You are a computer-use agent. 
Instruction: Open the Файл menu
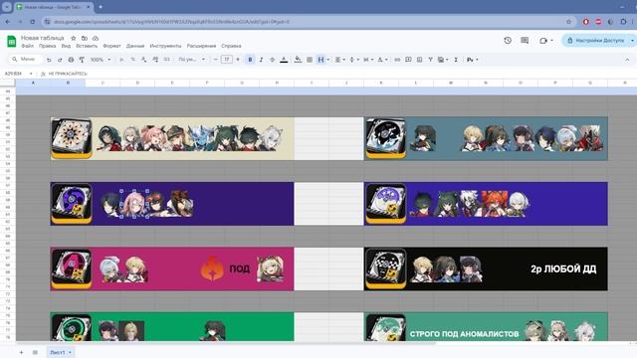[27, 46]
